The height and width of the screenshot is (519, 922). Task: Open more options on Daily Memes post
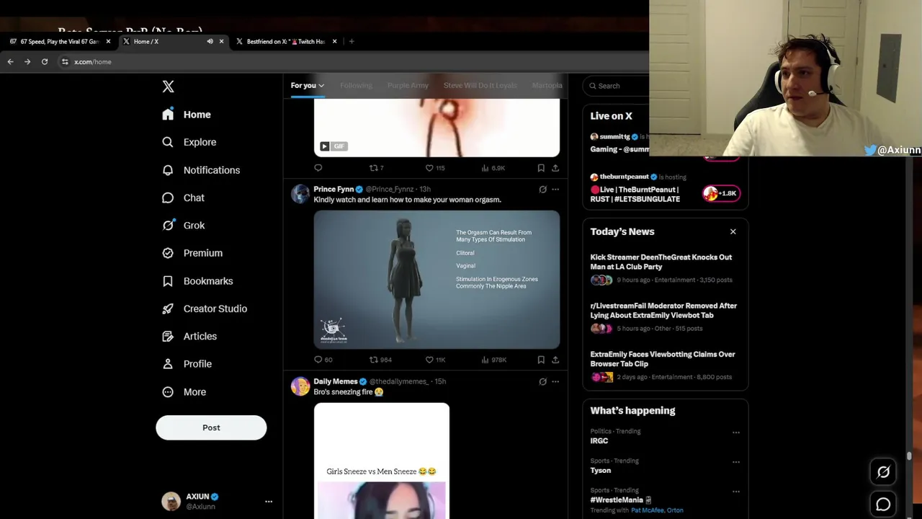click(555, 382)
